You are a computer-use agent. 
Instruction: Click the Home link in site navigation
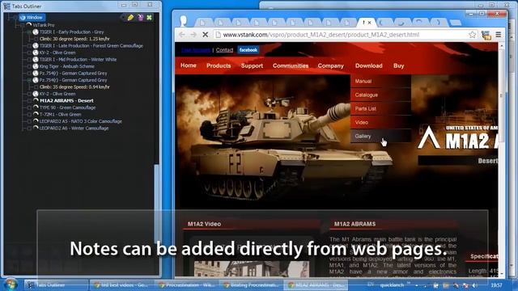click(189, 65)
